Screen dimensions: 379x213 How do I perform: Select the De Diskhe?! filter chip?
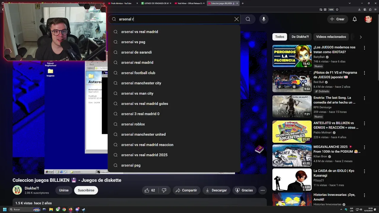[x=300, y=37]
